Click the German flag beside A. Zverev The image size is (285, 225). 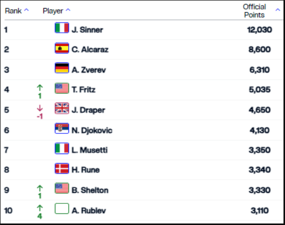[x=62, y=68]
